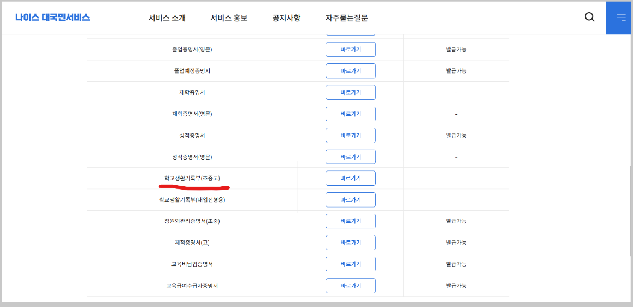The height and width of the screenshot is (307, 633).
Task: Select the 성적증명서(영문) label
Action: (192, 157)
